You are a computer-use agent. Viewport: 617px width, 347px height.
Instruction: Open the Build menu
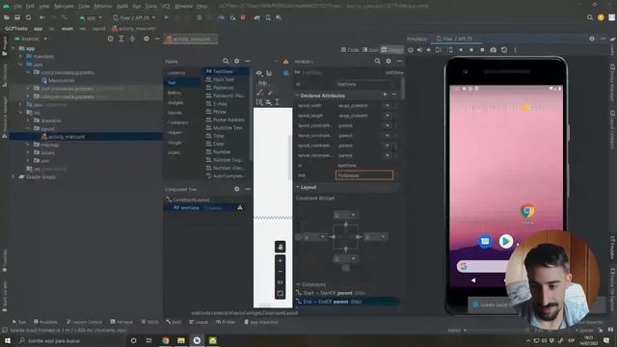(122, 7)
